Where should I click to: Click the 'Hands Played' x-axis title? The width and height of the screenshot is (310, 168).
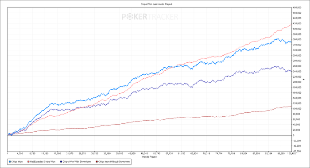(150, 157)
